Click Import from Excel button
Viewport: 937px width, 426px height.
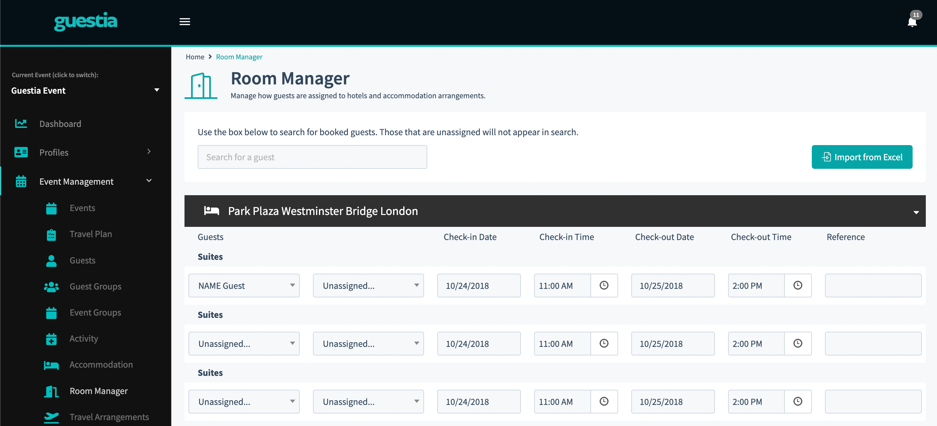861,157
